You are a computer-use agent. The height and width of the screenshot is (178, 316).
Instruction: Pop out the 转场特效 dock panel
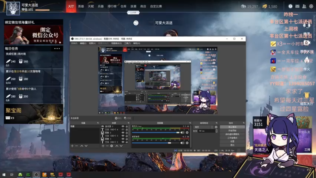(216, 123)
